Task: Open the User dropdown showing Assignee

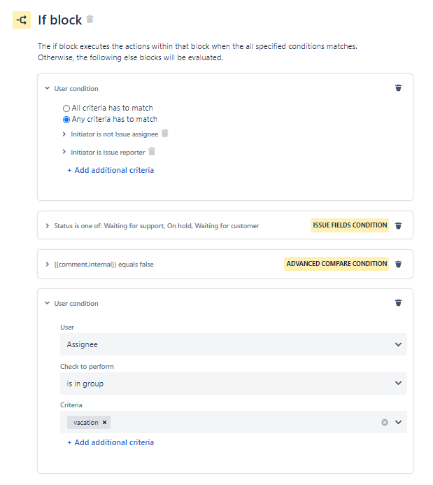Action: [234, 344]
